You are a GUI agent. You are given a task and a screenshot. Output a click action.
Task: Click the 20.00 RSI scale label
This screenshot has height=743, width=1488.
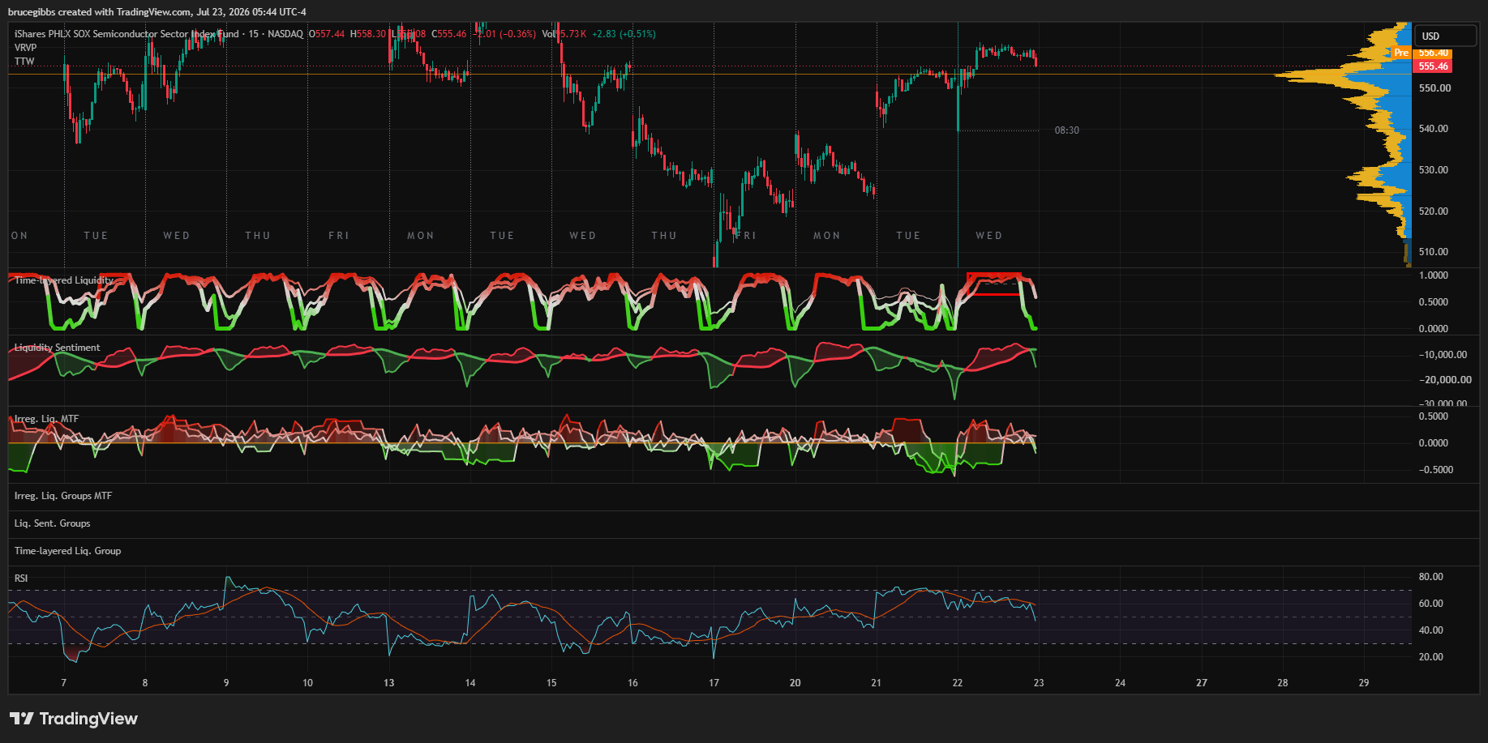[x=1431, y=657]
